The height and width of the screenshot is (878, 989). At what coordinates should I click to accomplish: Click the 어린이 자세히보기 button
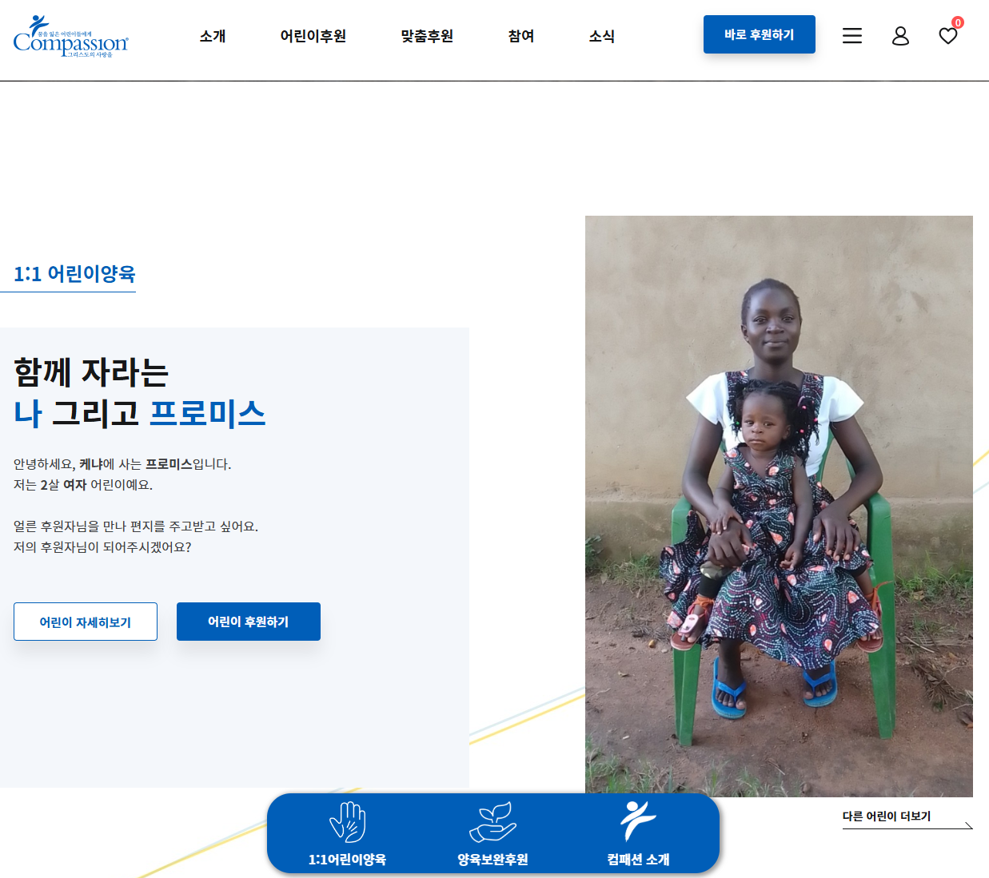click(86, 622)
